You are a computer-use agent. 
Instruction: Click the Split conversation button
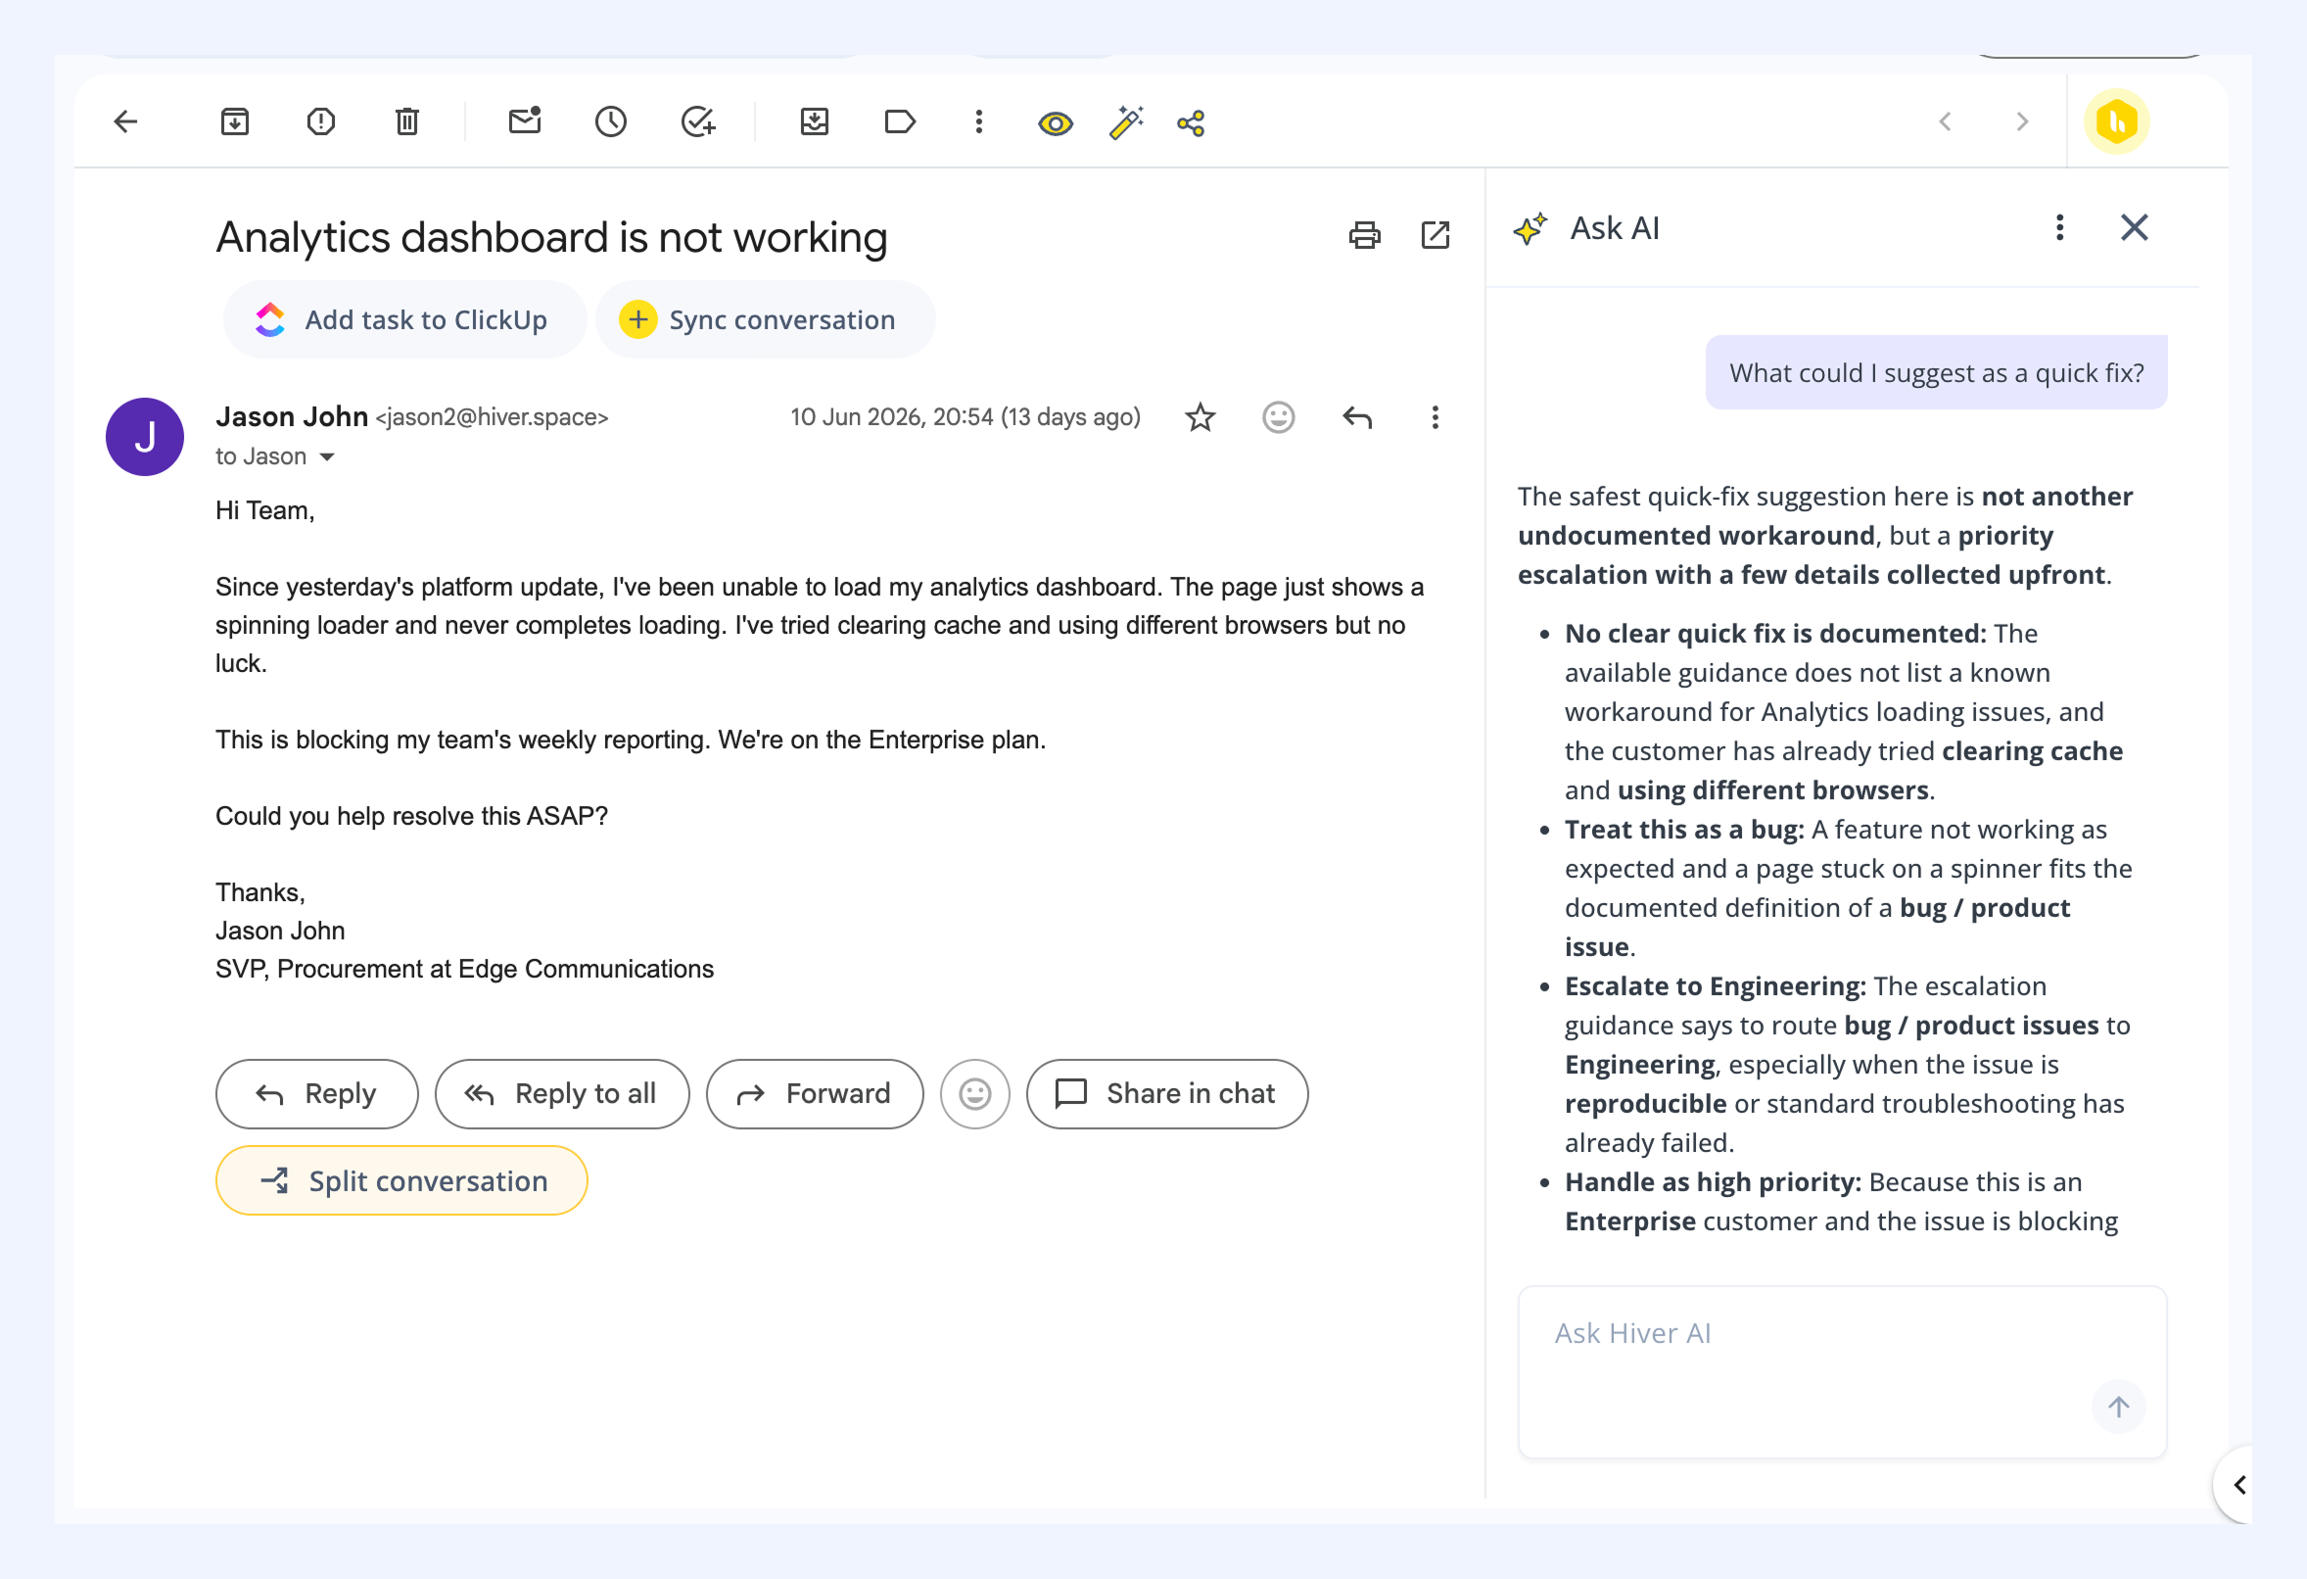401,1180
